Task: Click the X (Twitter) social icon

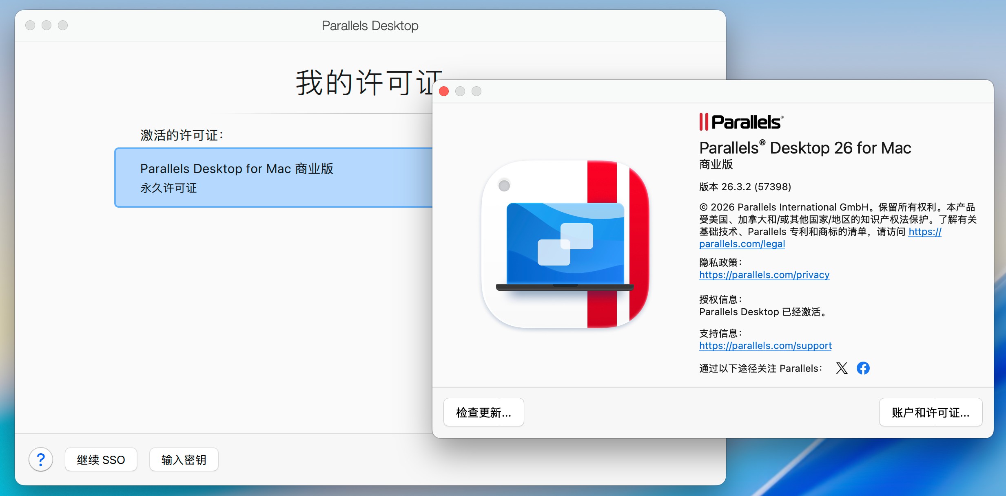Action: click(841, 368)
